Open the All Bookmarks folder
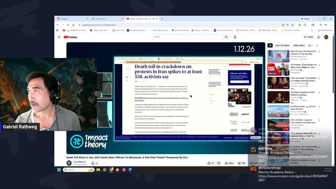Image resolution: width=336 pixels, height=189 pixels. coord(325,30)
